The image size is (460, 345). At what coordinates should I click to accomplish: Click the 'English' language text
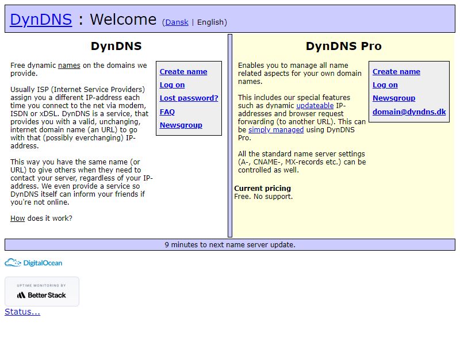click(210, 22)
